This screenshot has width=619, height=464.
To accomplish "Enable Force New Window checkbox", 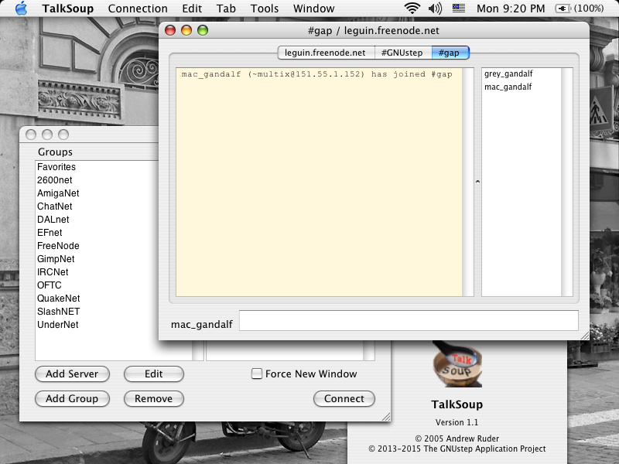I will tap(257, 374).
